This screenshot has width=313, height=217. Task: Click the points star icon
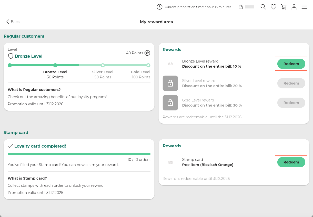(147, 53)
